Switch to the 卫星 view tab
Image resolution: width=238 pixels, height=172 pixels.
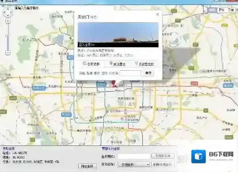click(221, 10)
